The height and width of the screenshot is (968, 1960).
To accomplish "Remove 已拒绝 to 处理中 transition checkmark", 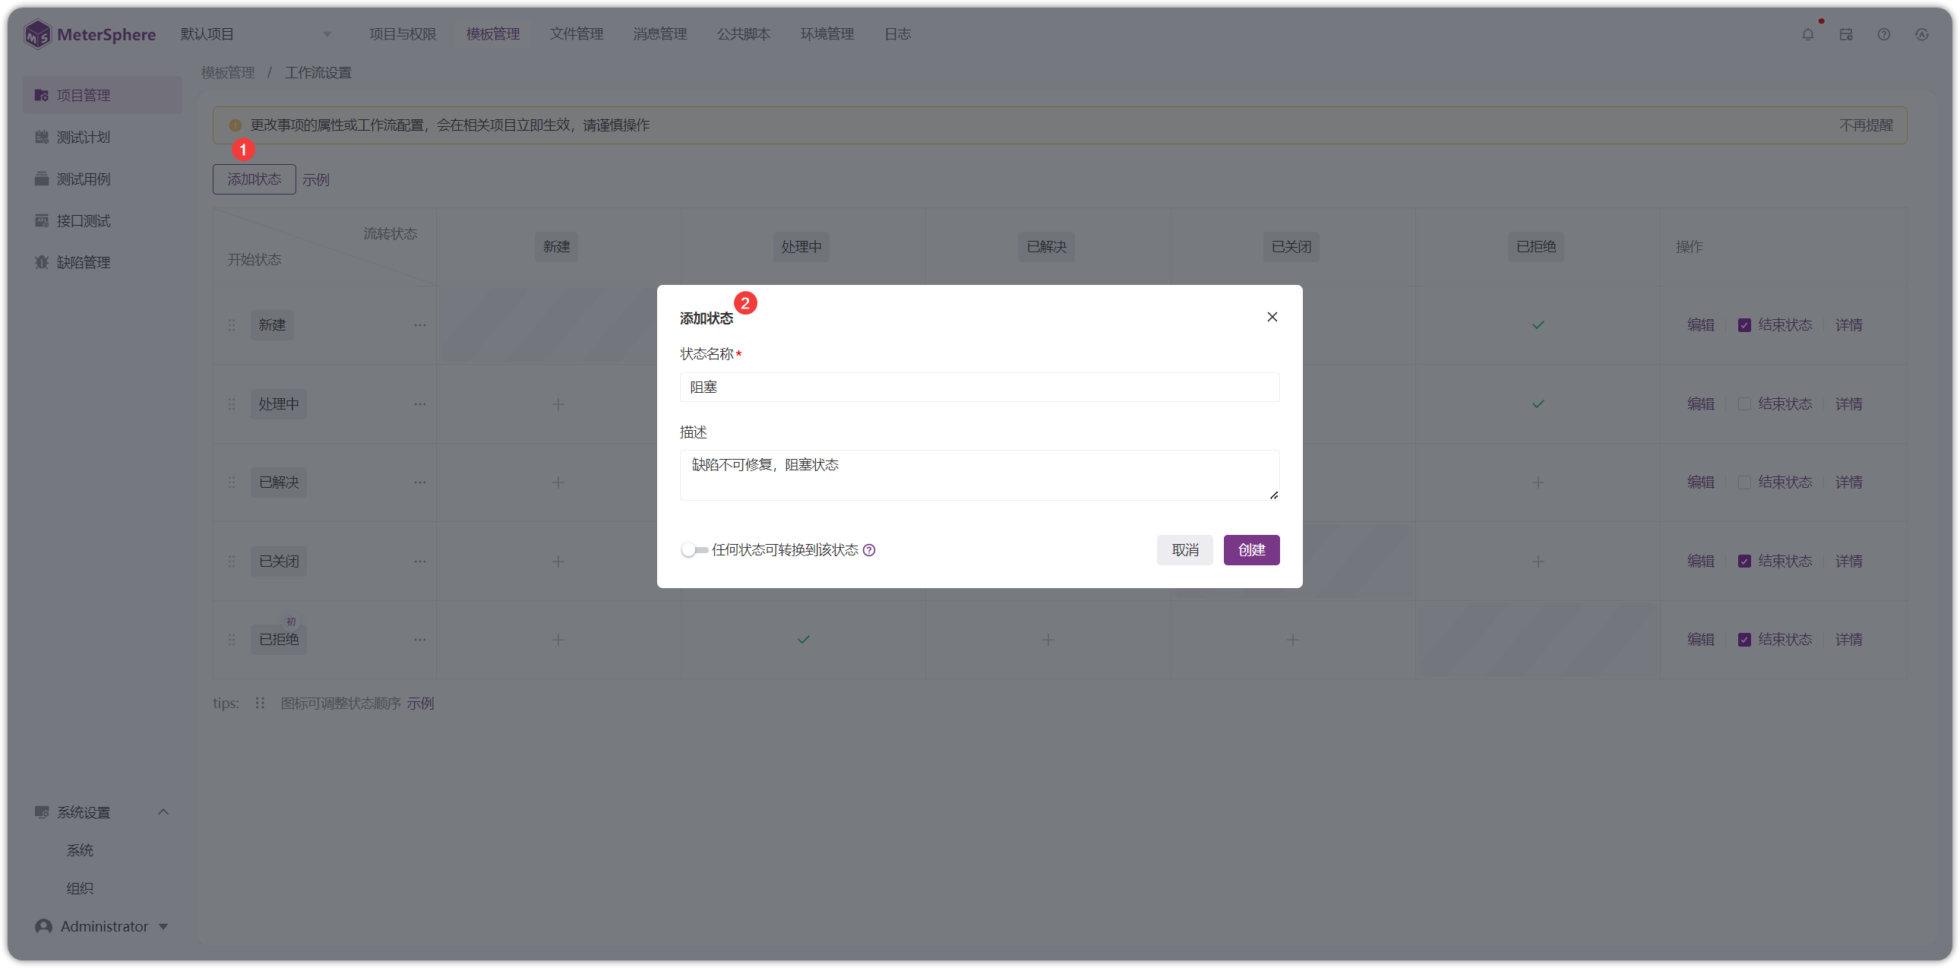I will (x=804, y=640).
